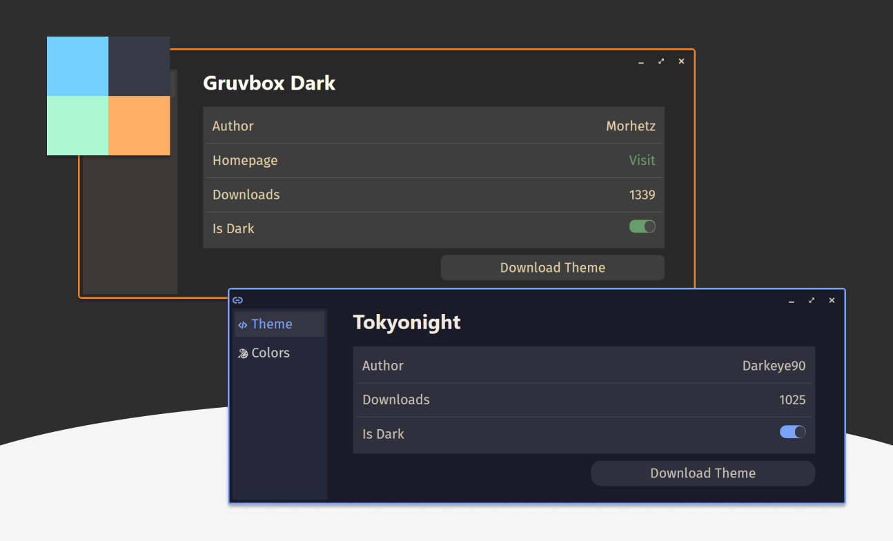Click the palette icon beside Colors
The image size is (893, 541).
point(243,353)
